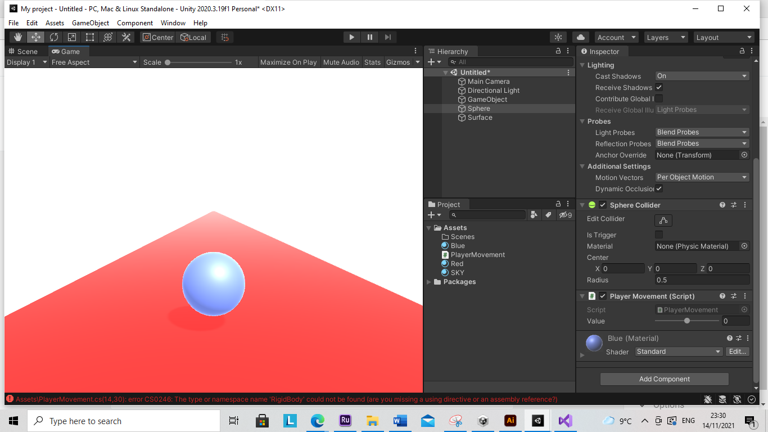Click the collider Radius field

pyautogui.click(x=702, y=280)
